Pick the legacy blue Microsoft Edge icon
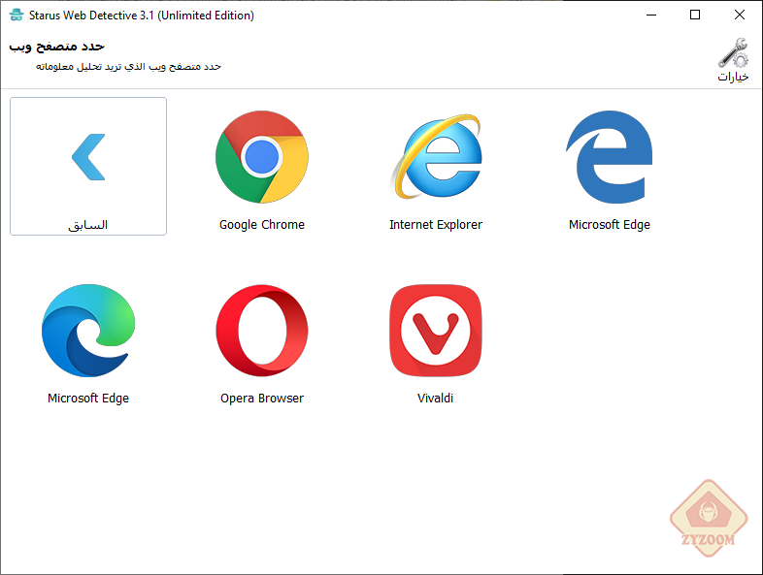Viewport: 763px width, 575px height. (x=610, y=156)
